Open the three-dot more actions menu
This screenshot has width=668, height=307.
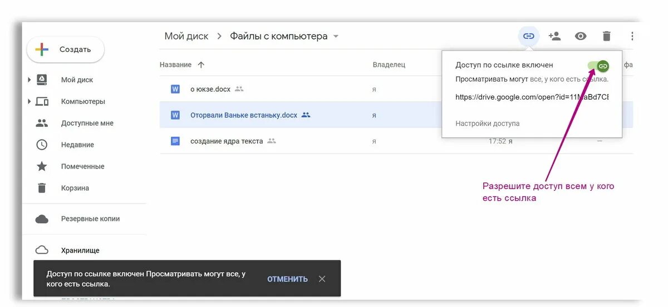point(632,36)
